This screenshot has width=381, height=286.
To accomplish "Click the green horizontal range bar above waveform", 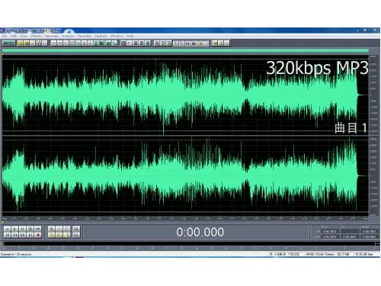I will tap(185, 51).
